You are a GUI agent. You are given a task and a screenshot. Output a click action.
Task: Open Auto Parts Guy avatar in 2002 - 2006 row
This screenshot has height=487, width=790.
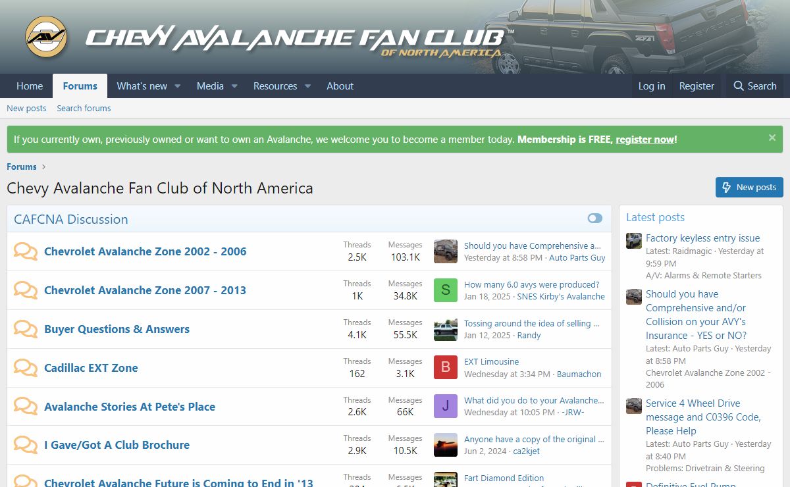[446, 251]
